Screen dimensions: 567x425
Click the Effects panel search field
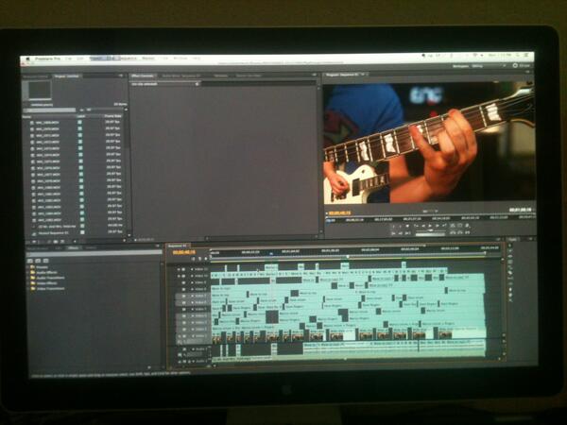coord(94,253)
